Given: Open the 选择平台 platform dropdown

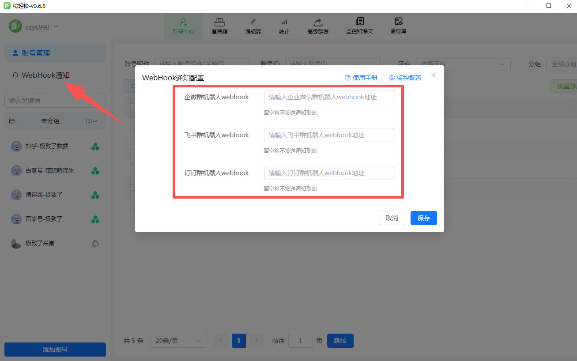Looking at the screenshot, I should pyautogui.click(x=463, y=64).
